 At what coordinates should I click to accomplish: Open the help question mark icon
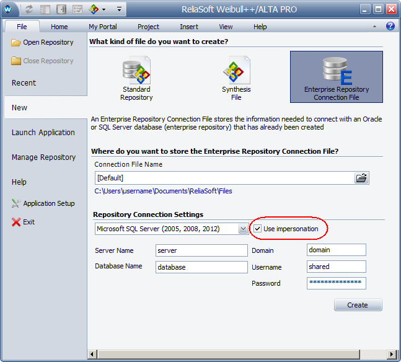pyautogui.click(x=390, y=26)
